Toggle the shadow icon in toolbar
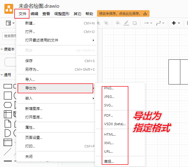 135,23
